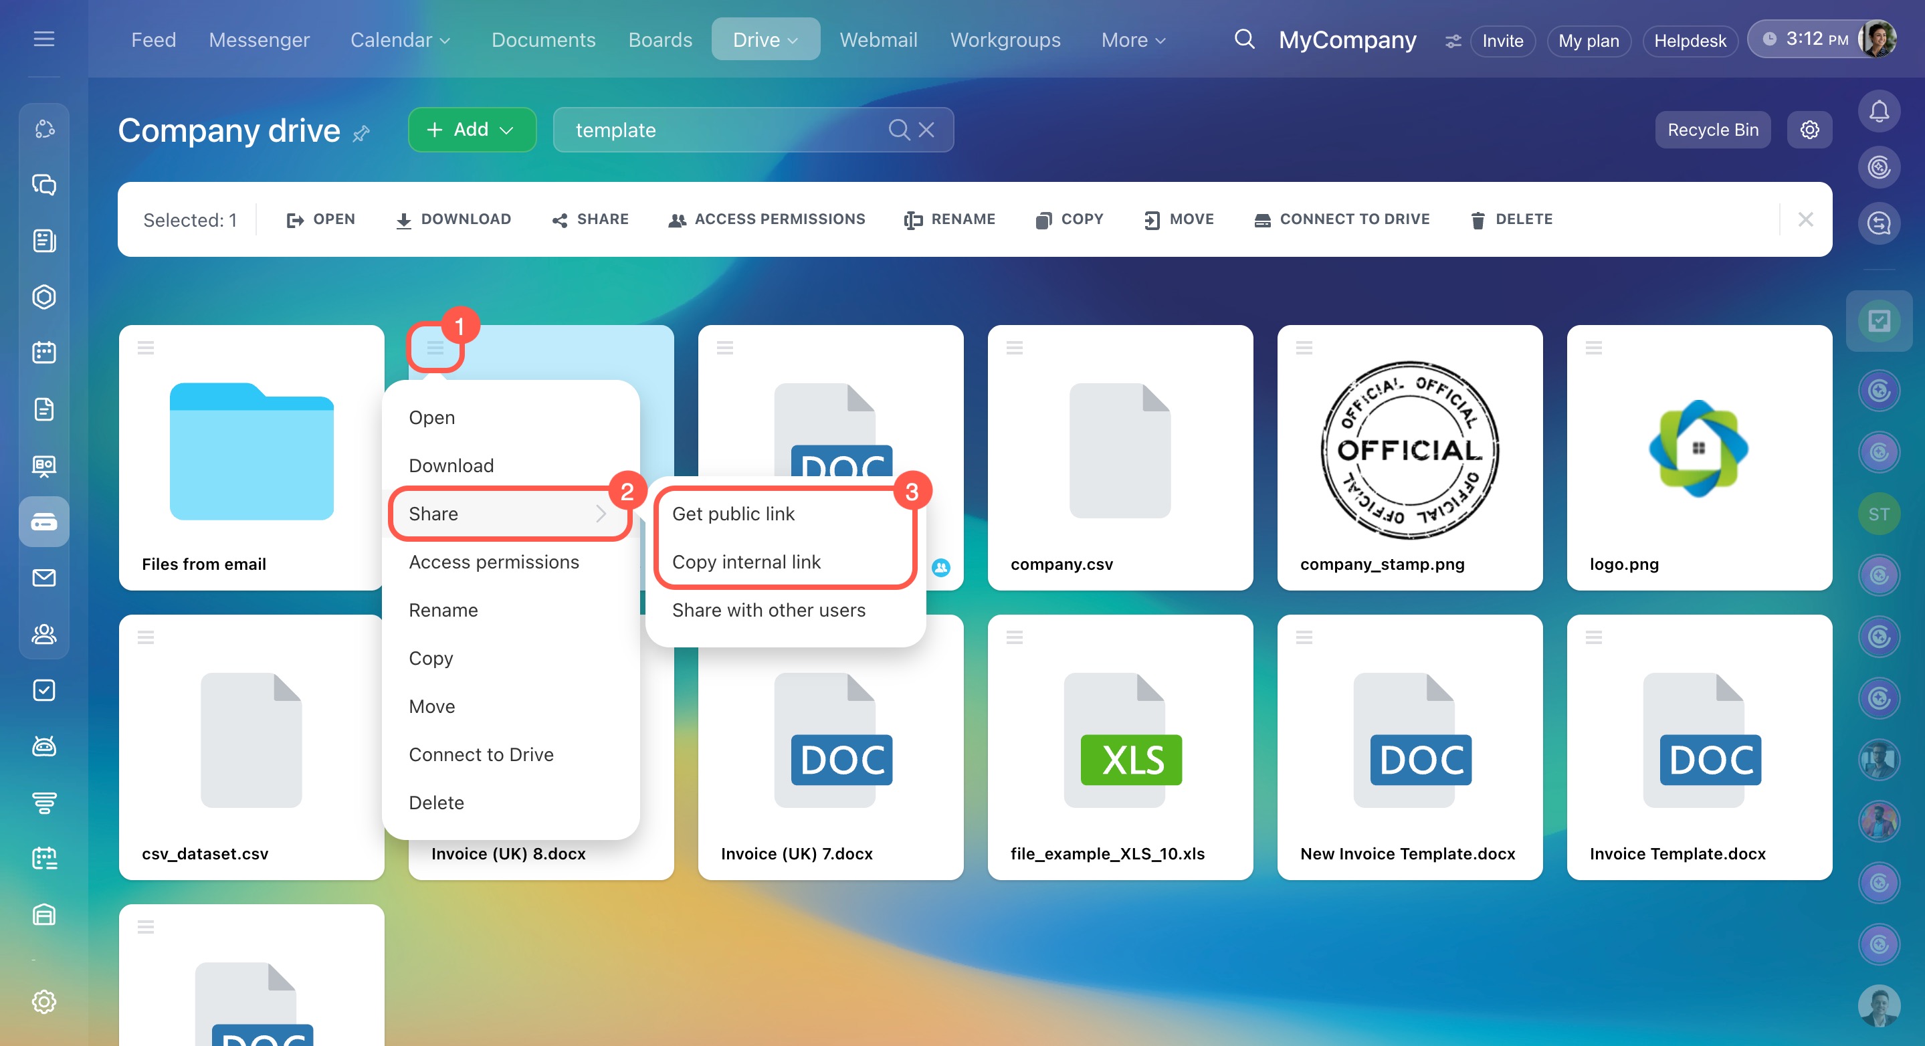This screenshot has height=1046, width=1925.
Task: Click the Invite button
Action: coord(1502,40)
